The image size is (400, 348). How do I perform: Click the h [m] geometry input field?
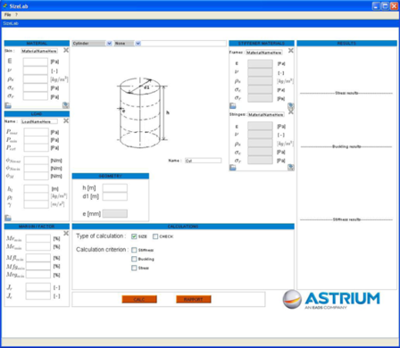point(115,188)
